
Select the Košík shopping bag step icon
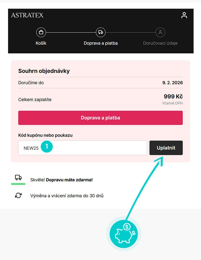(41, 32)
